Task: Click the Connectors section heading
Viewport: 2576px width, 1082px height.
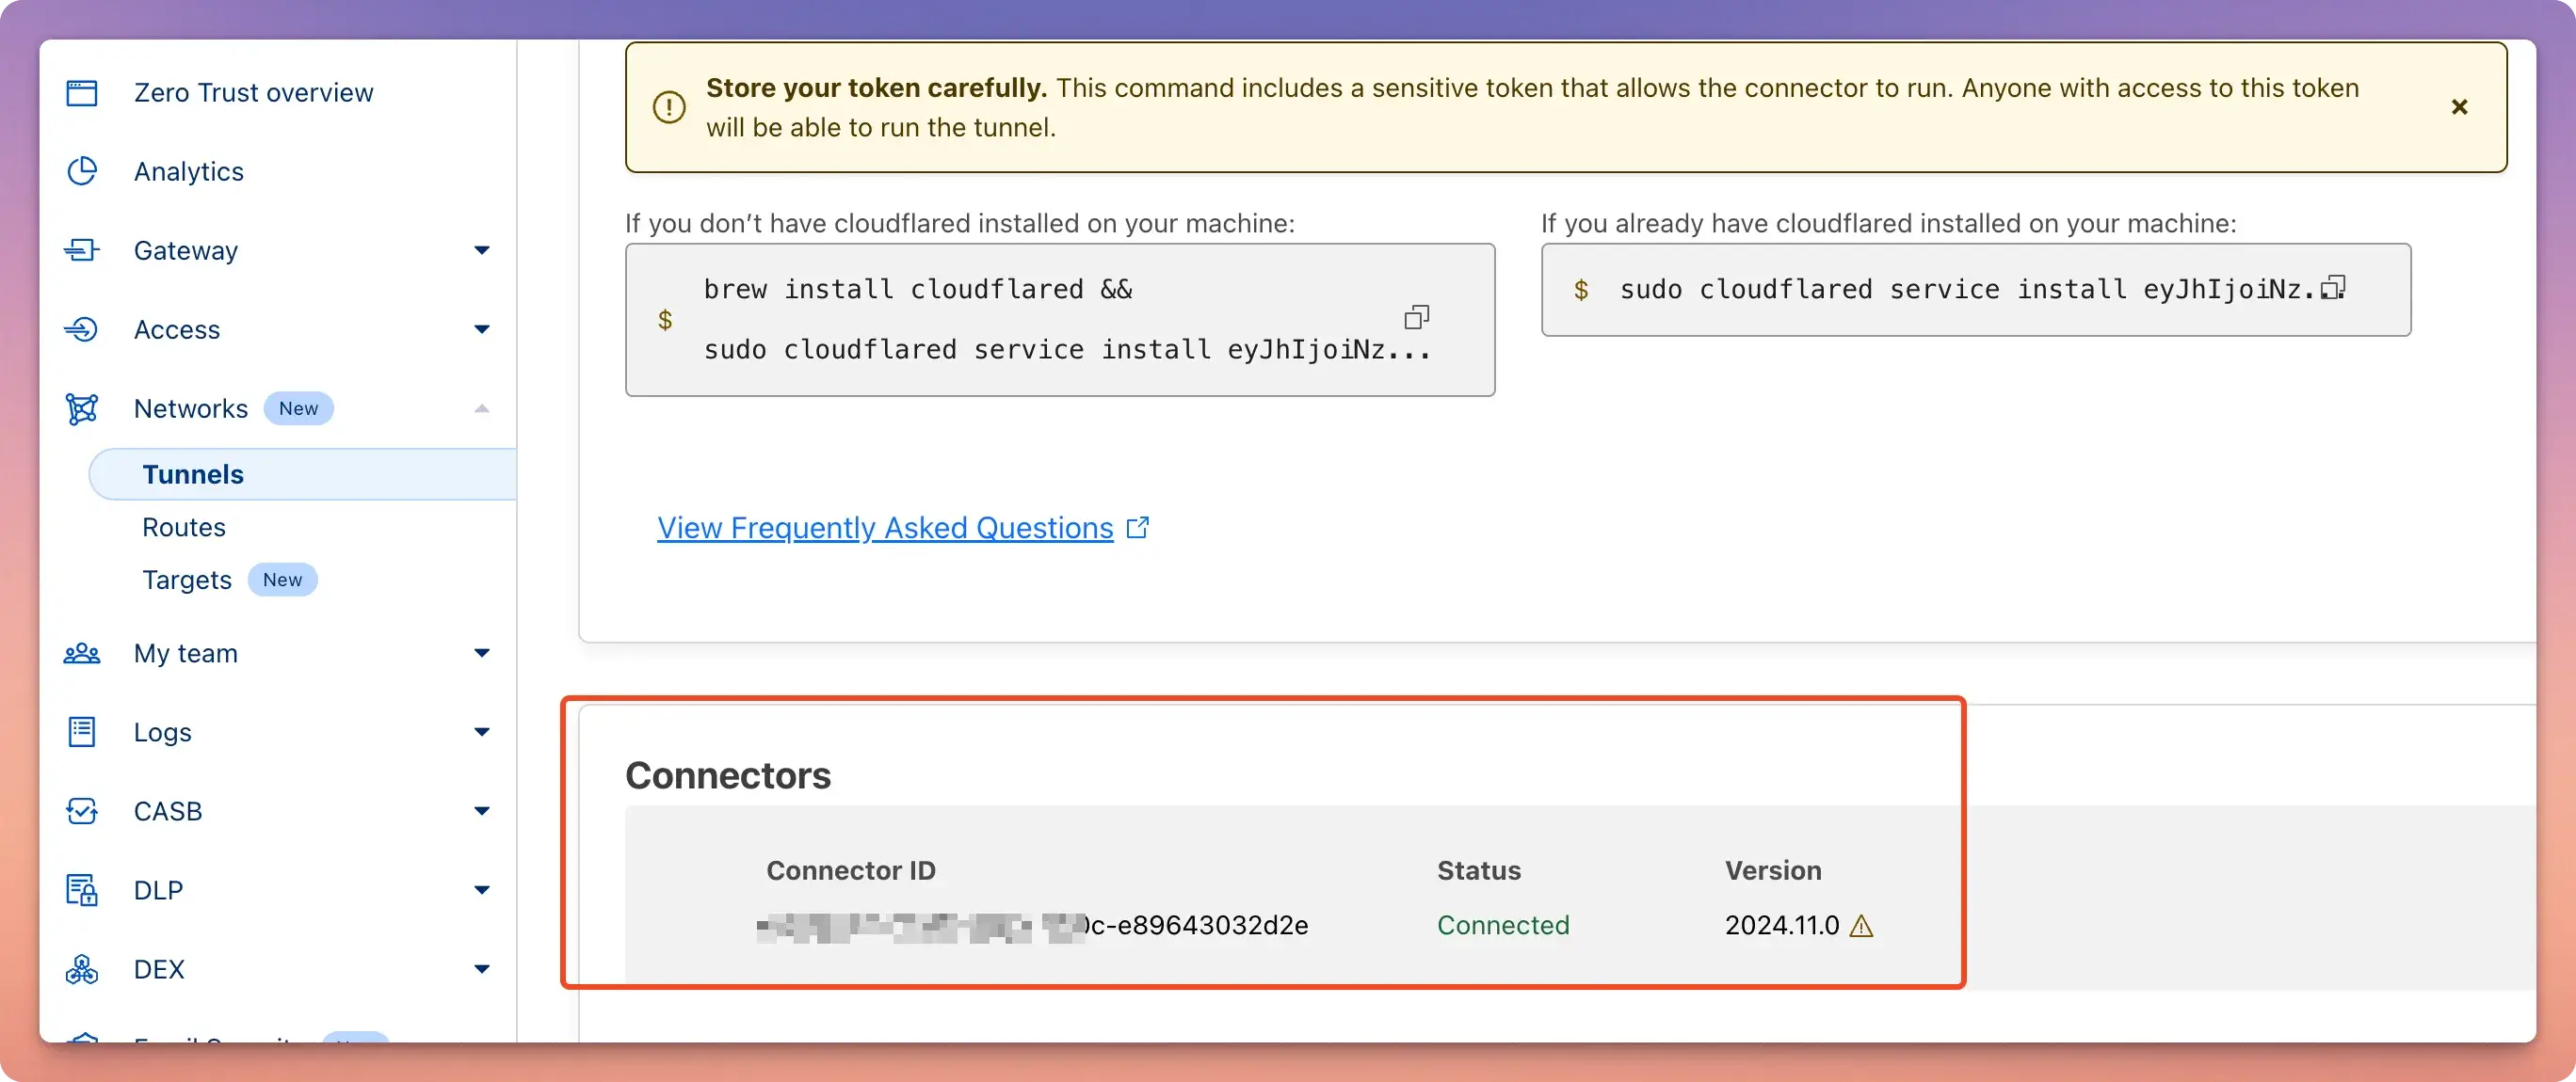Action: 728,775
